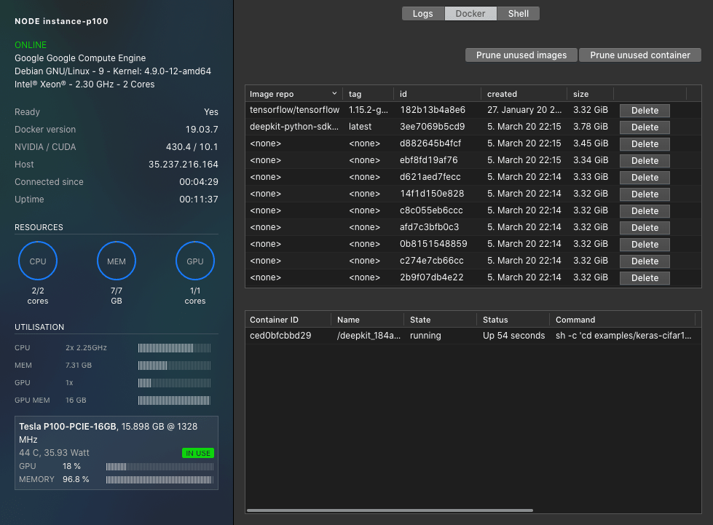Click the GPU 1x utilisation bar
Image resolution: width=713 pixels, height=525 pixels.
pyautogui.click(x=174, y=383)
